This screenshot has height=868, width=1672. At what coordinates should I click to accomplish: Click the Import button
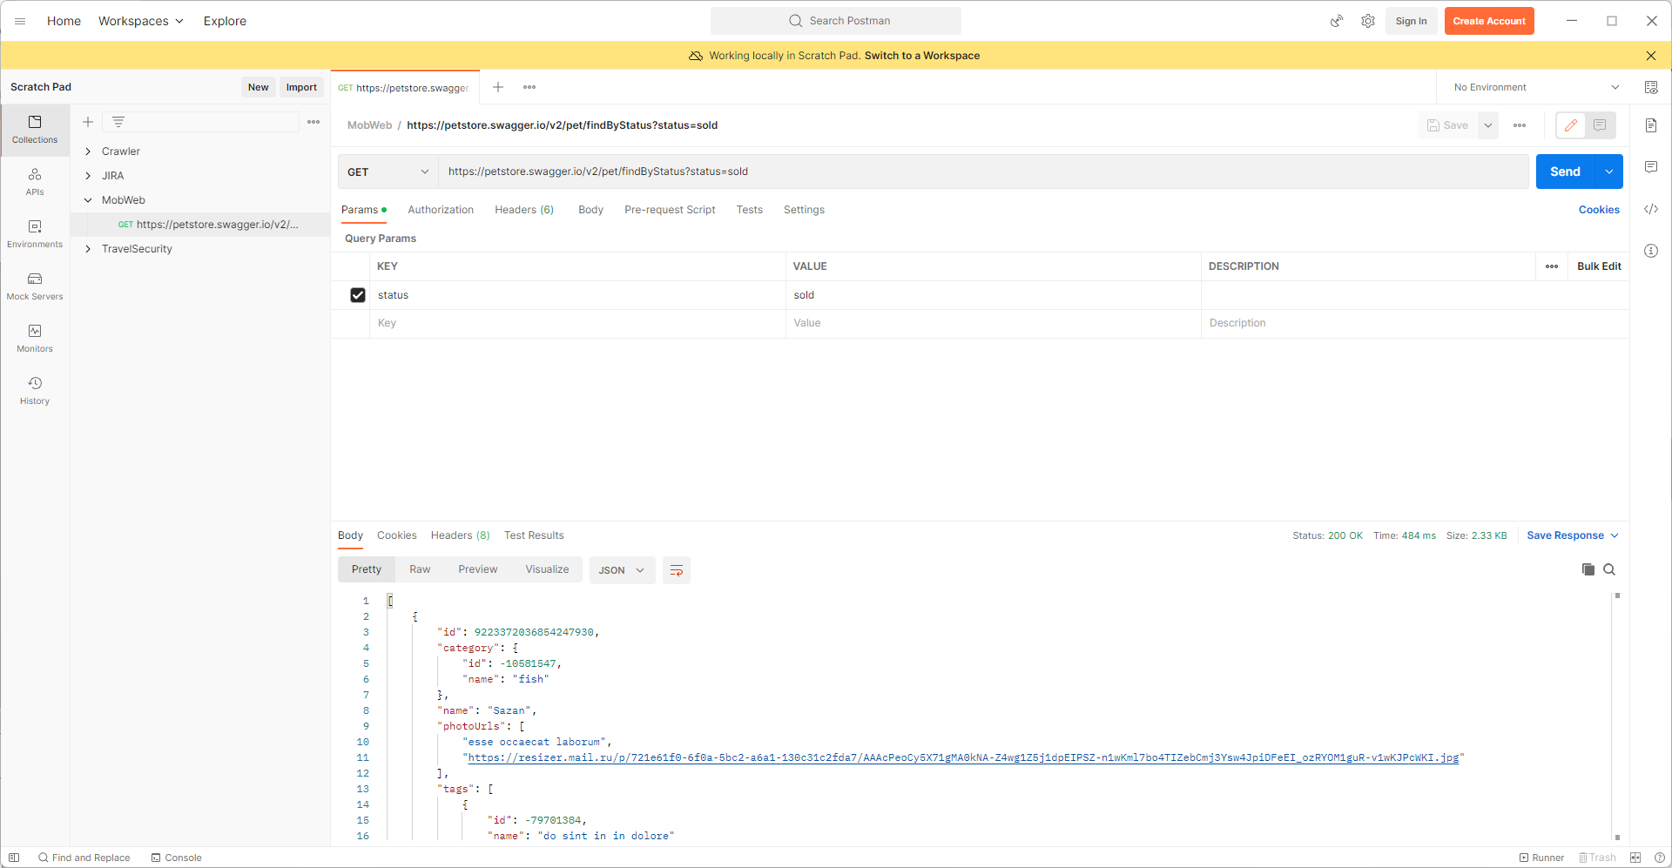301,87
